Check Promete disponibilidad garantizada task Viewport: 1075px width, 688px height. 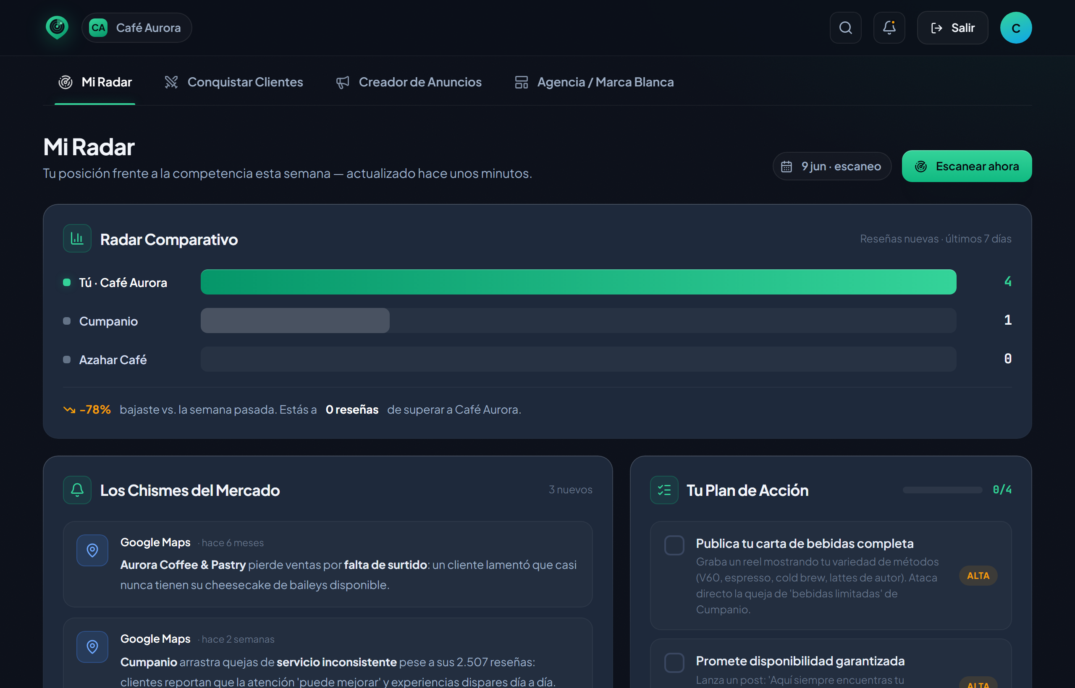(x=674, y=662)
